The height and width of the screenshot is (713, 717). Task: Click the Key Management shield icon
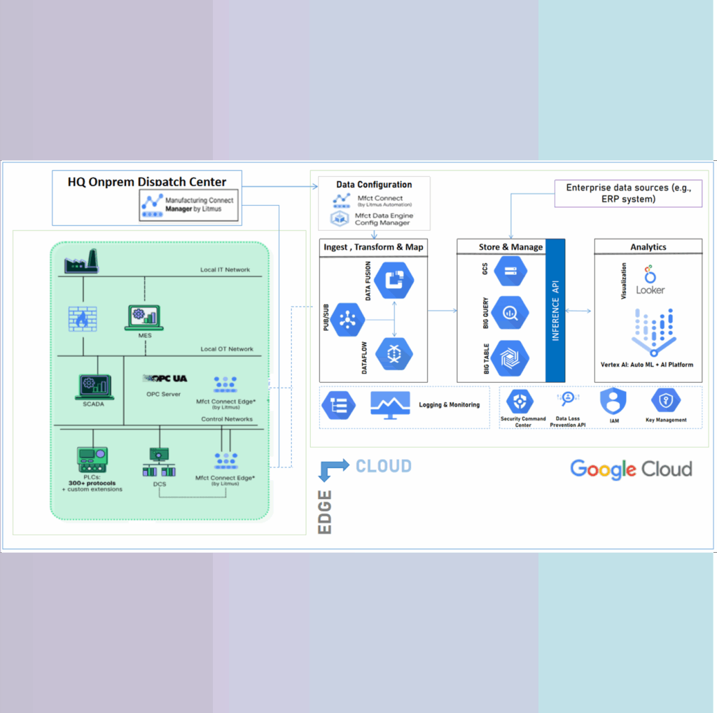665,401
